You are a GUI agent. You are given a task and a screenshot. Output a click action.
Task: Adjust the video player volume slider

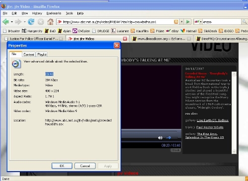coord(172,137)
